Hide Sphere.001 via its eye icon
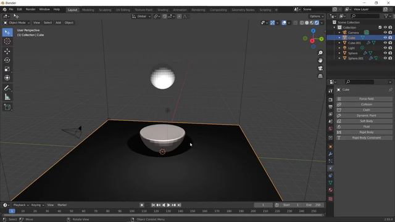 click(385, 58)
